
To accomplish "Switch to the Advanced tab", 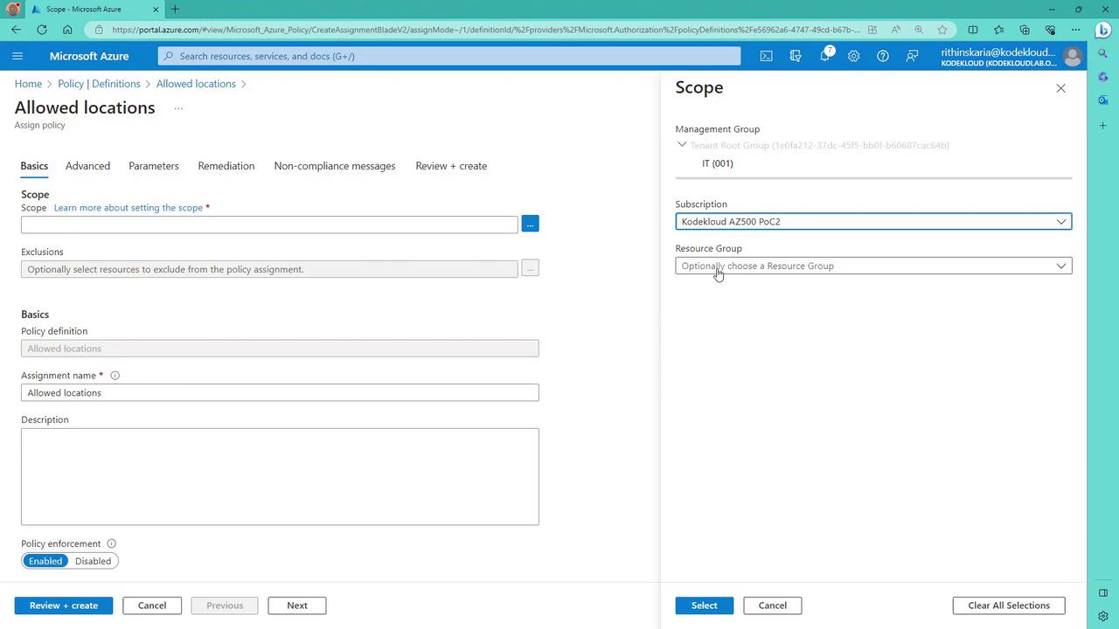I will [87, 166].
